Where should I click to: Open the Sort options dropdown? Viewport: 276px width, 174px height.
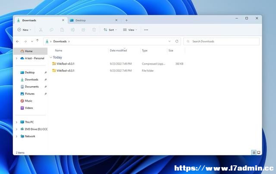tap(110, 30)
